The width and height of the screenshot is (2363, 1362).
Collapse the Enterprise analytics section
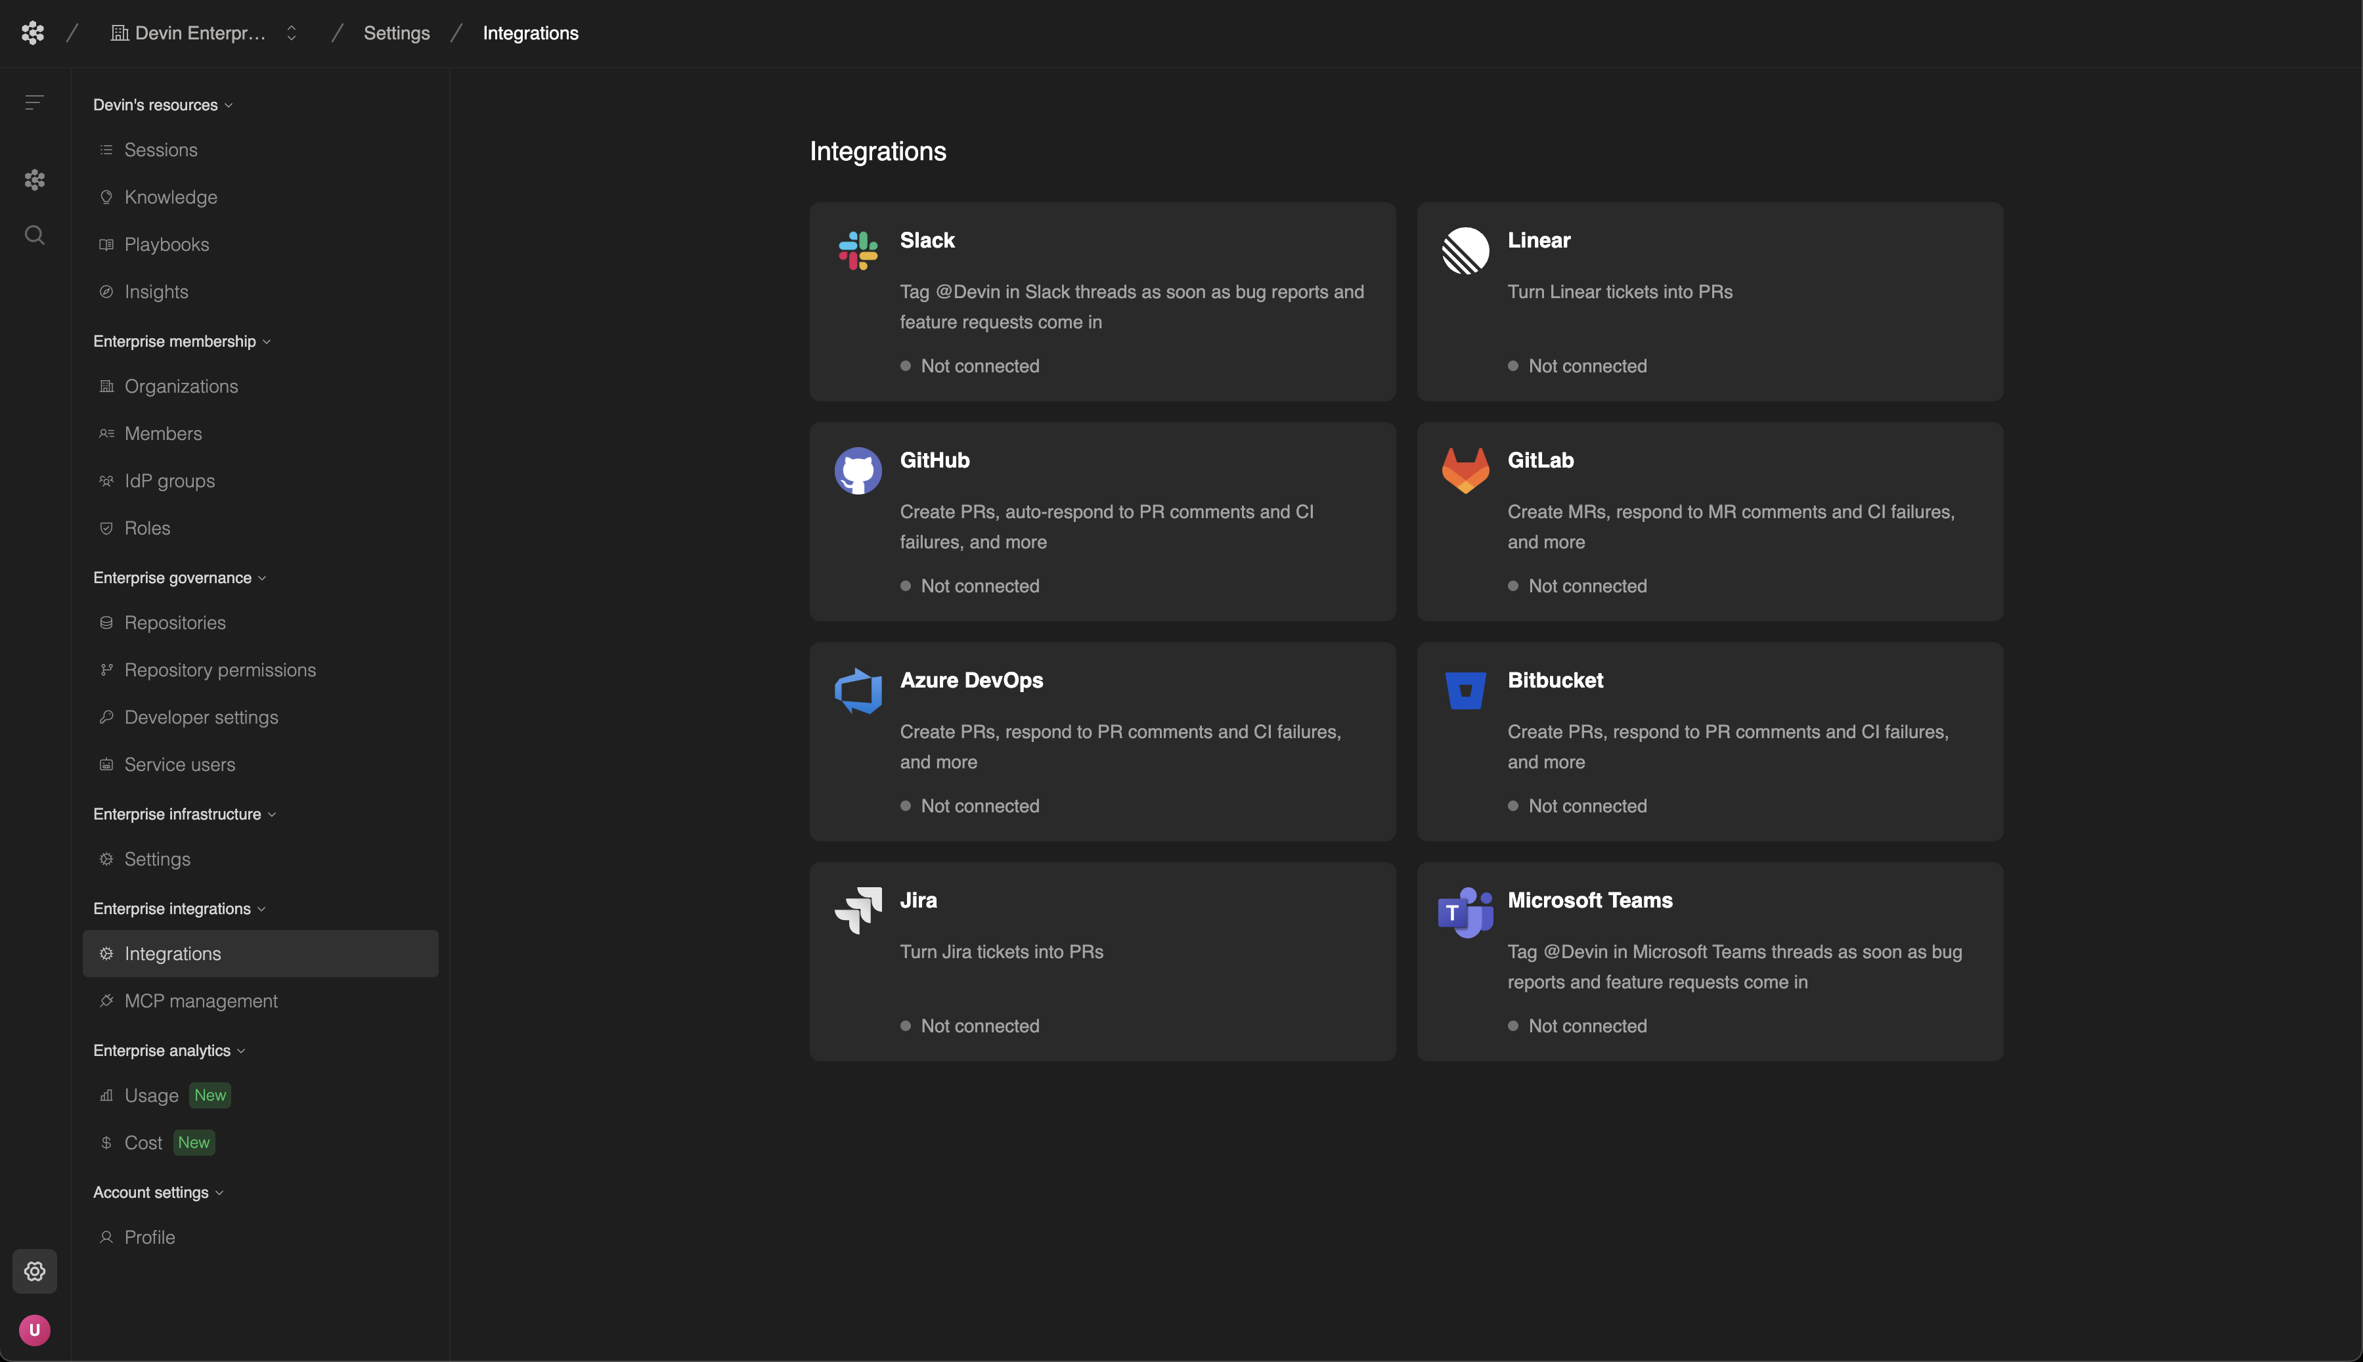point(168,1049)
